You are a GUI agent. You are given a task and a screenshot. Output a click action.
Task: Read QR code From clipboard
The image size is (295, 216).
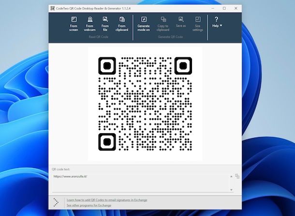tap(122, 24)
